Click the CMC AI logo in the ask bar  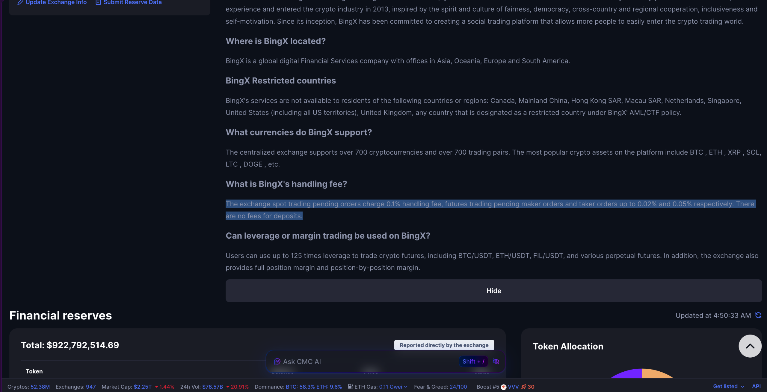[277, 362]
